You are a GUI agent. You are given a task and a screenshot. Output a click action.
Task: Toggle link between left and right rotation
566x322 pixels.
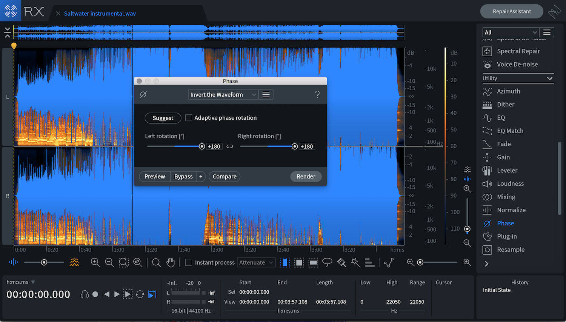coord(230,146)
